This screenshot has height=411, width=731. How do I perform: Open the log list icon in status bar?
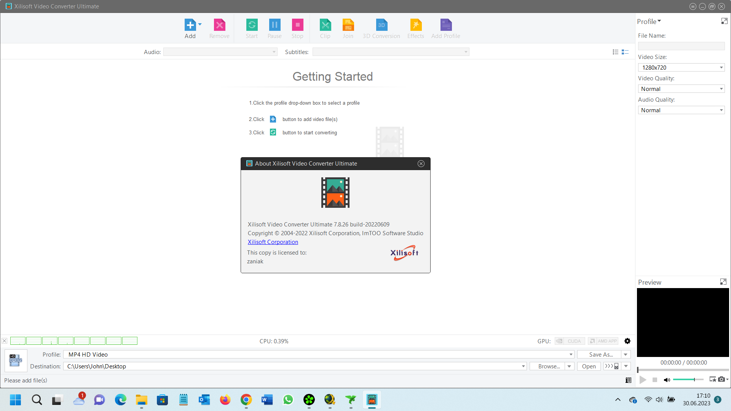[628, 380]
